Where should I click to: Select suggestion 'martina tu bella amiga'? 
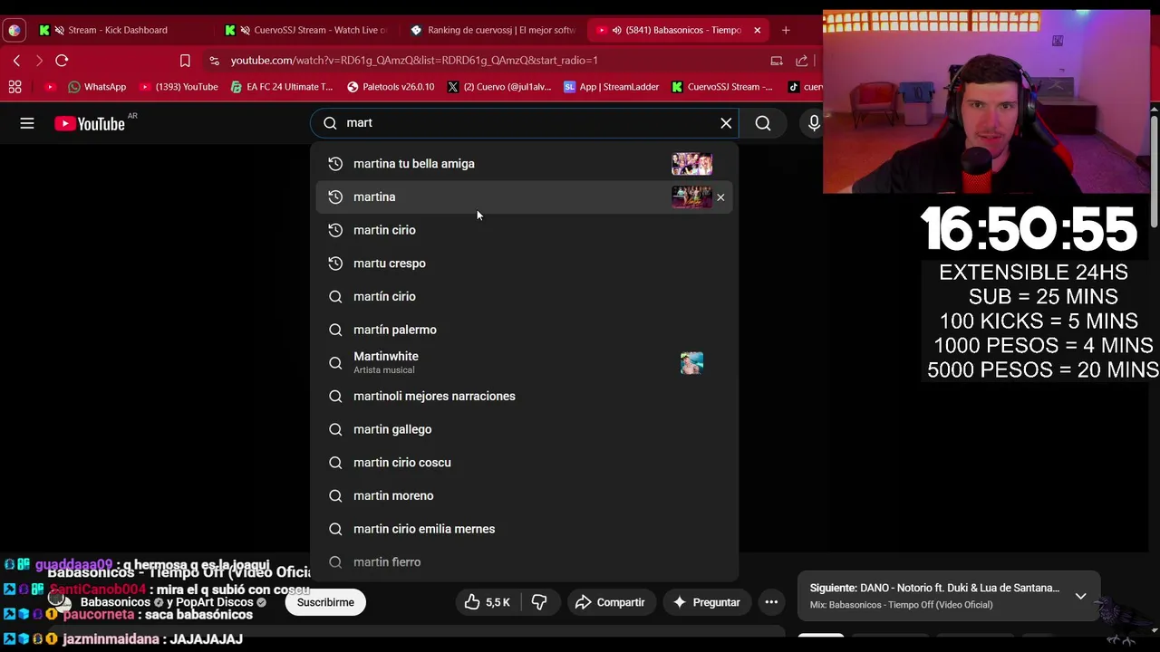(x=524, y=164)
